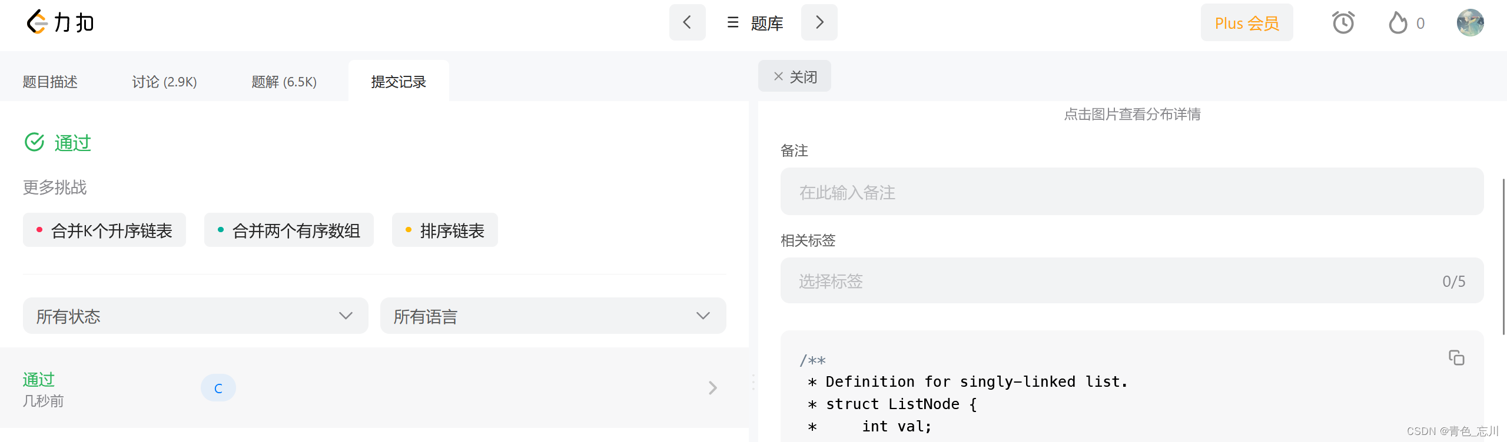Click the 在此输入备注 notes field
This screenshot has height=442, width=1507.
[x=1131, y=192]
